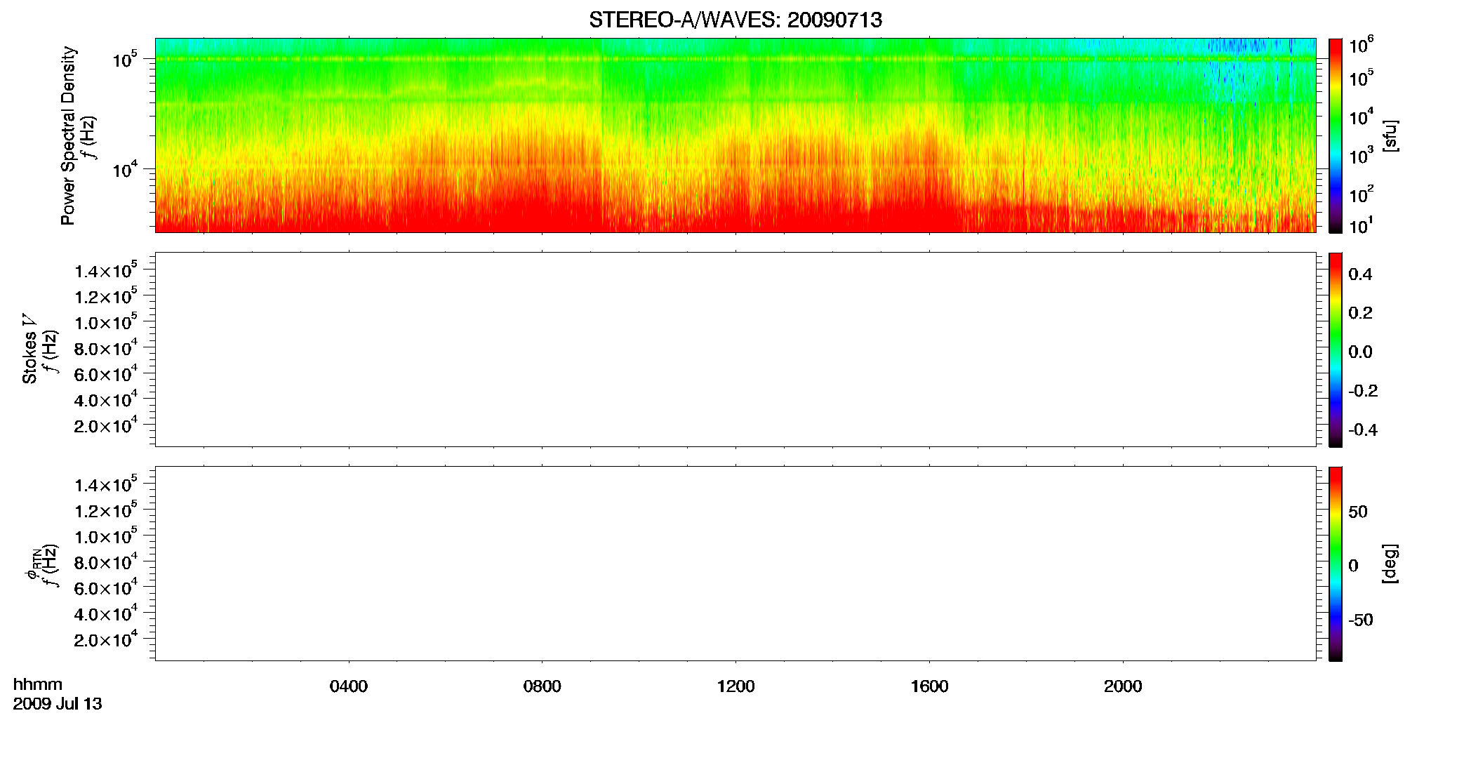Click the hhmm axis label
This screenshot has width=1471, height=758.
click(38, 684)
